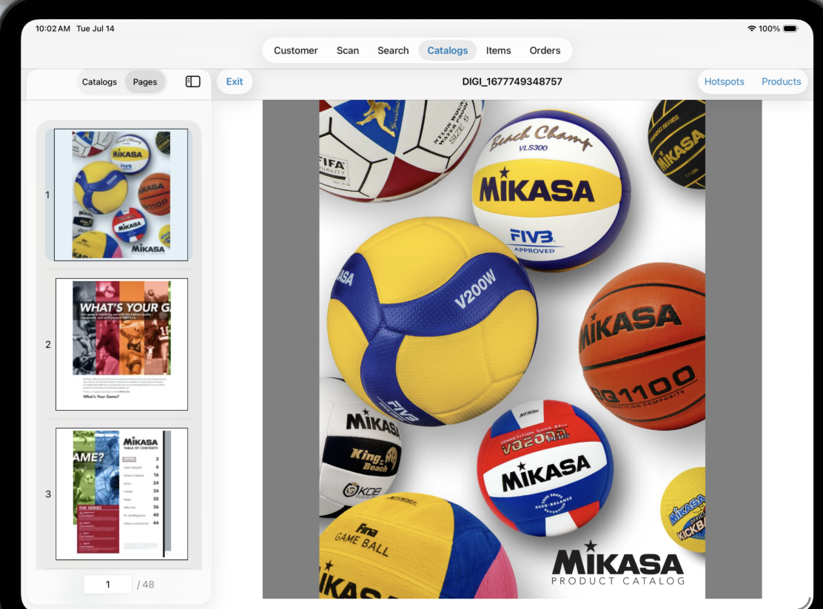The image size is (823, 609).
Task: Select page 1 thumbnail
Action: pyautogui.click(x=121, y=195)
